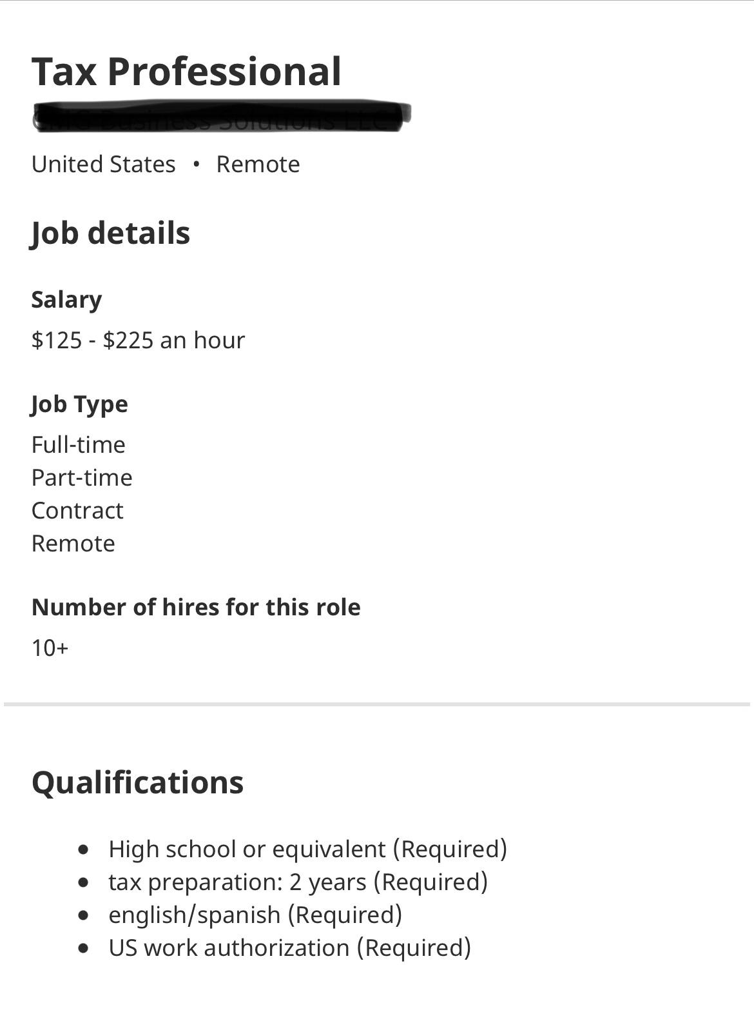Click Number of hires for this role
Viewport: 754px width, 1012px height.
(196, 607)
